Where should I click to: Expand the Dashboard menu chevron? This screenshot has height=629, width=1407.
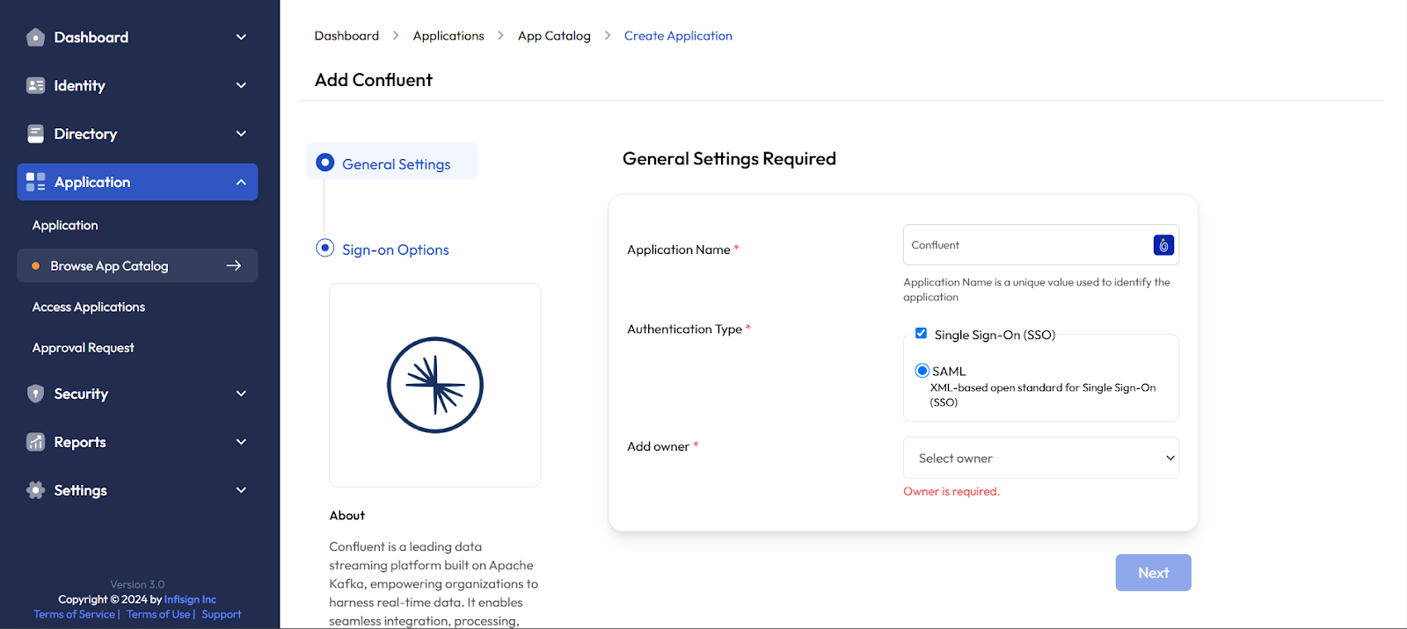241,37
